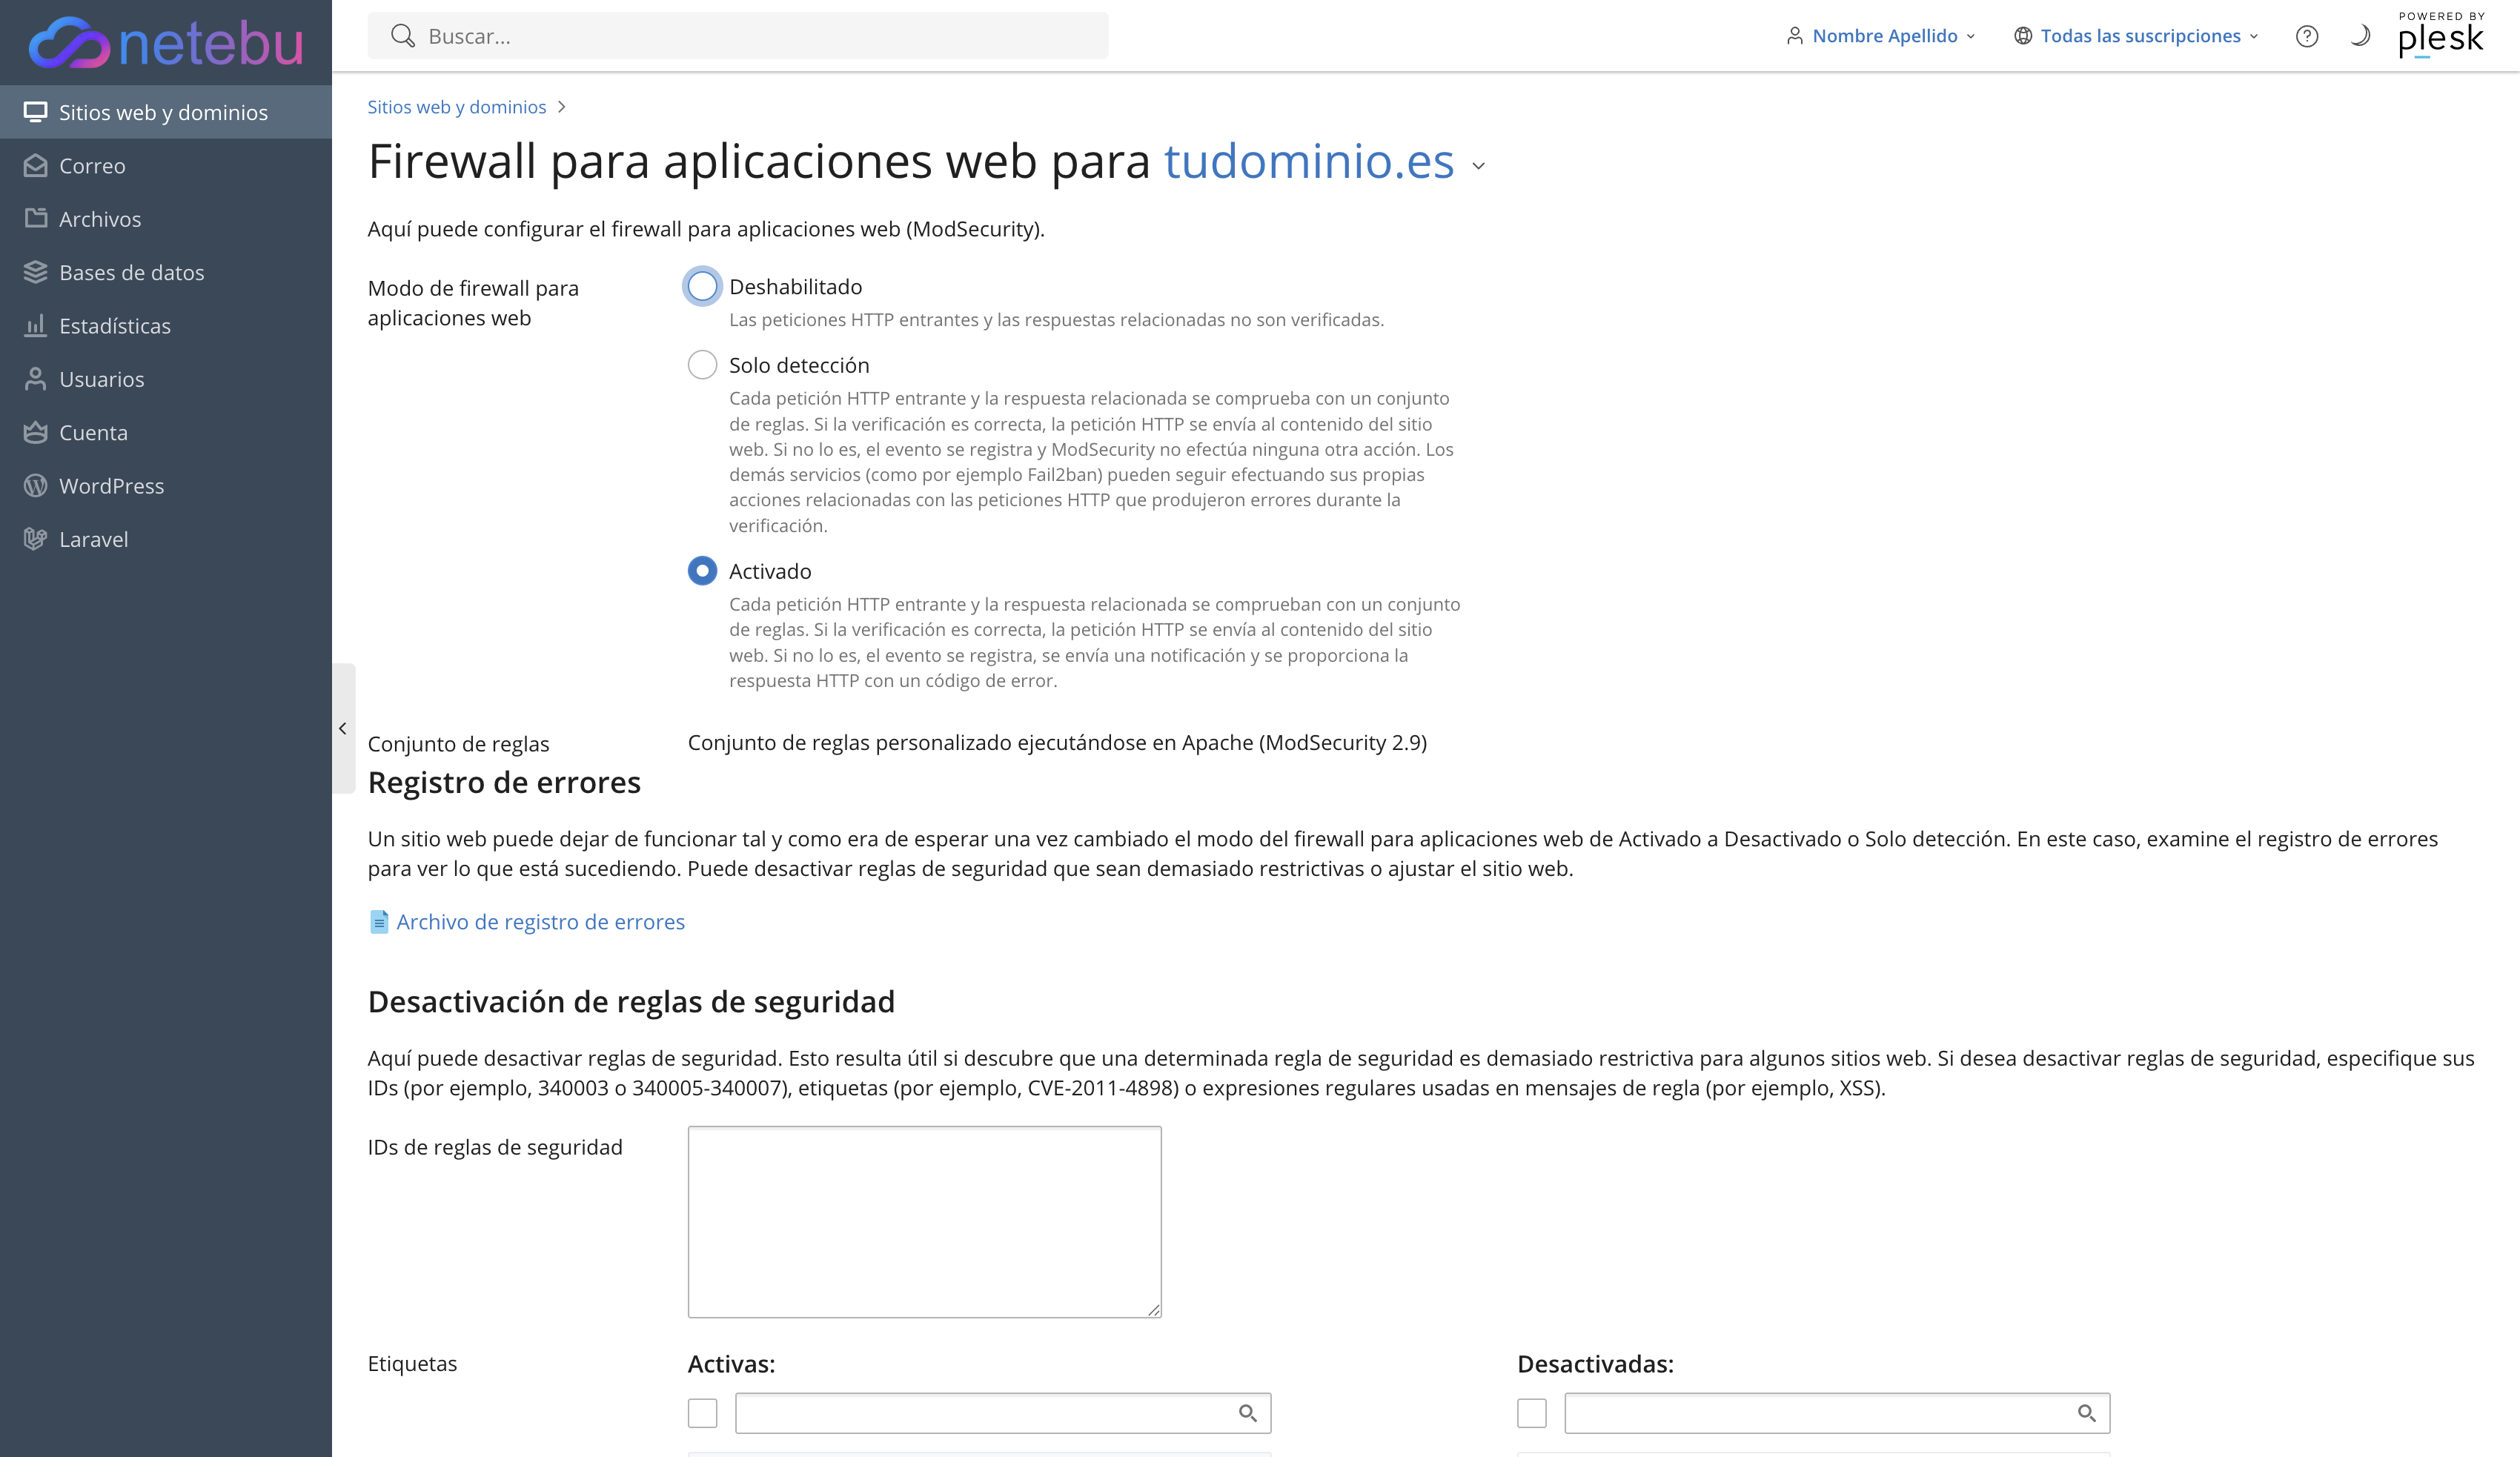Click the 'Etiquetas' label

tap(412, 1364)
